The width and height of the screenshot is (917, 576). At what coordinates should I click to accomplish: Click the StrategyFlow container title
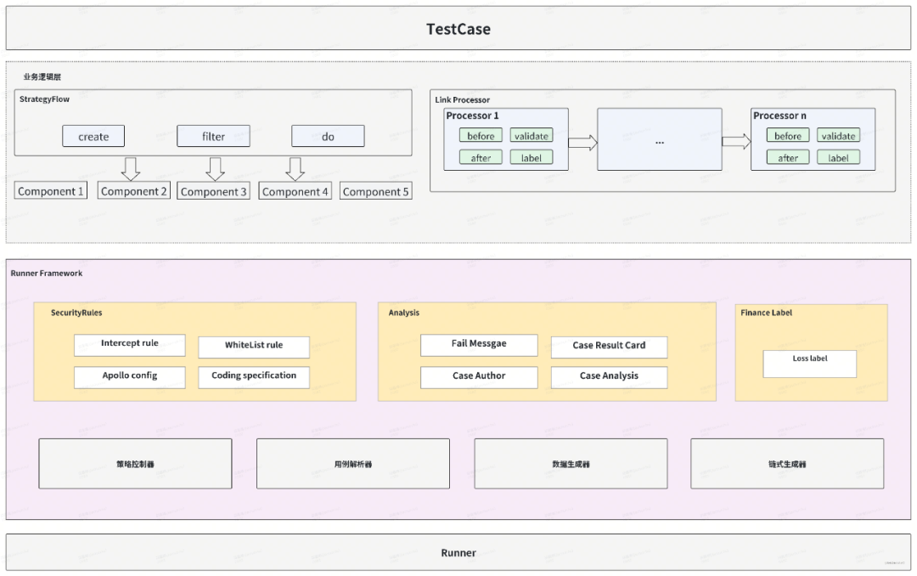[44, 99]
